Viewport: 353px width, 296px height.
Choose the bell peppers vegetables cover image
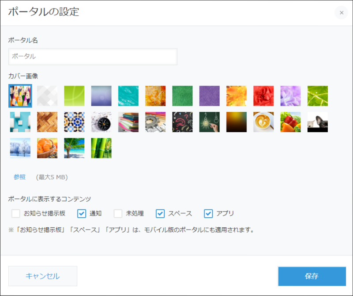point(291,122)
